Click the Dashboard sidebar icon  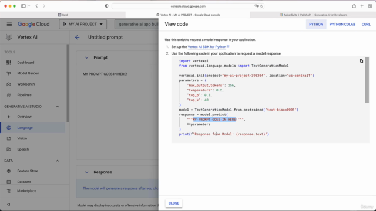pos(9,63)
